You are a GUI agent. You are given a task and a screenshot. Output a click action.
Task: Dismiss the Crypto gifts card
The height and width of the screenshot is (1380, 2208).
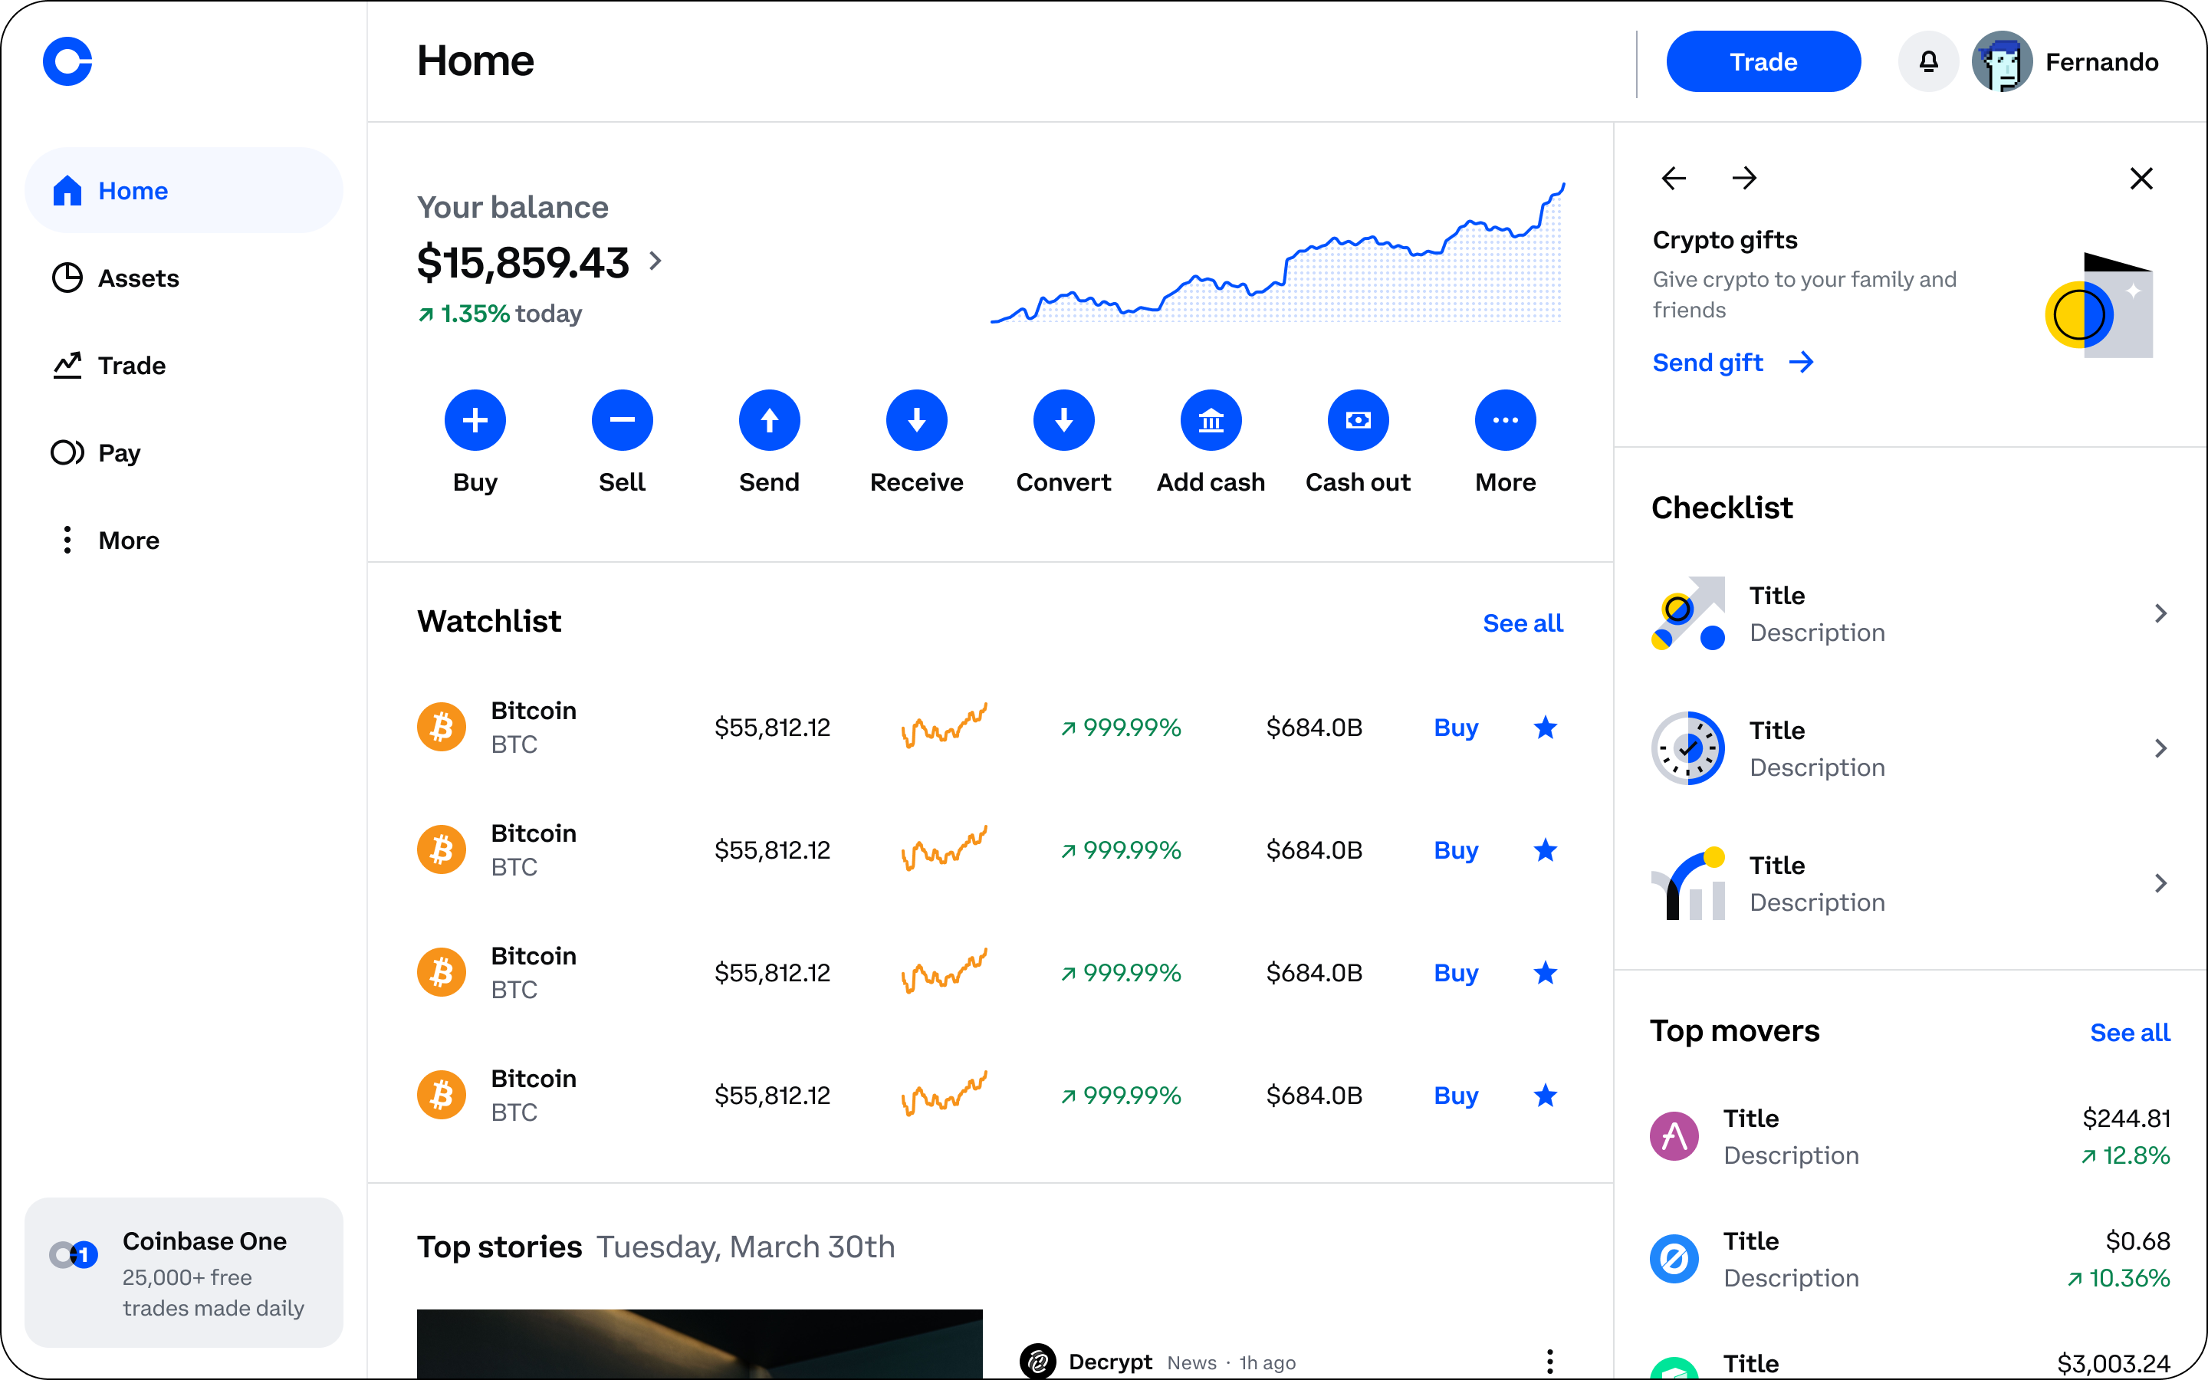[2141, 178]
